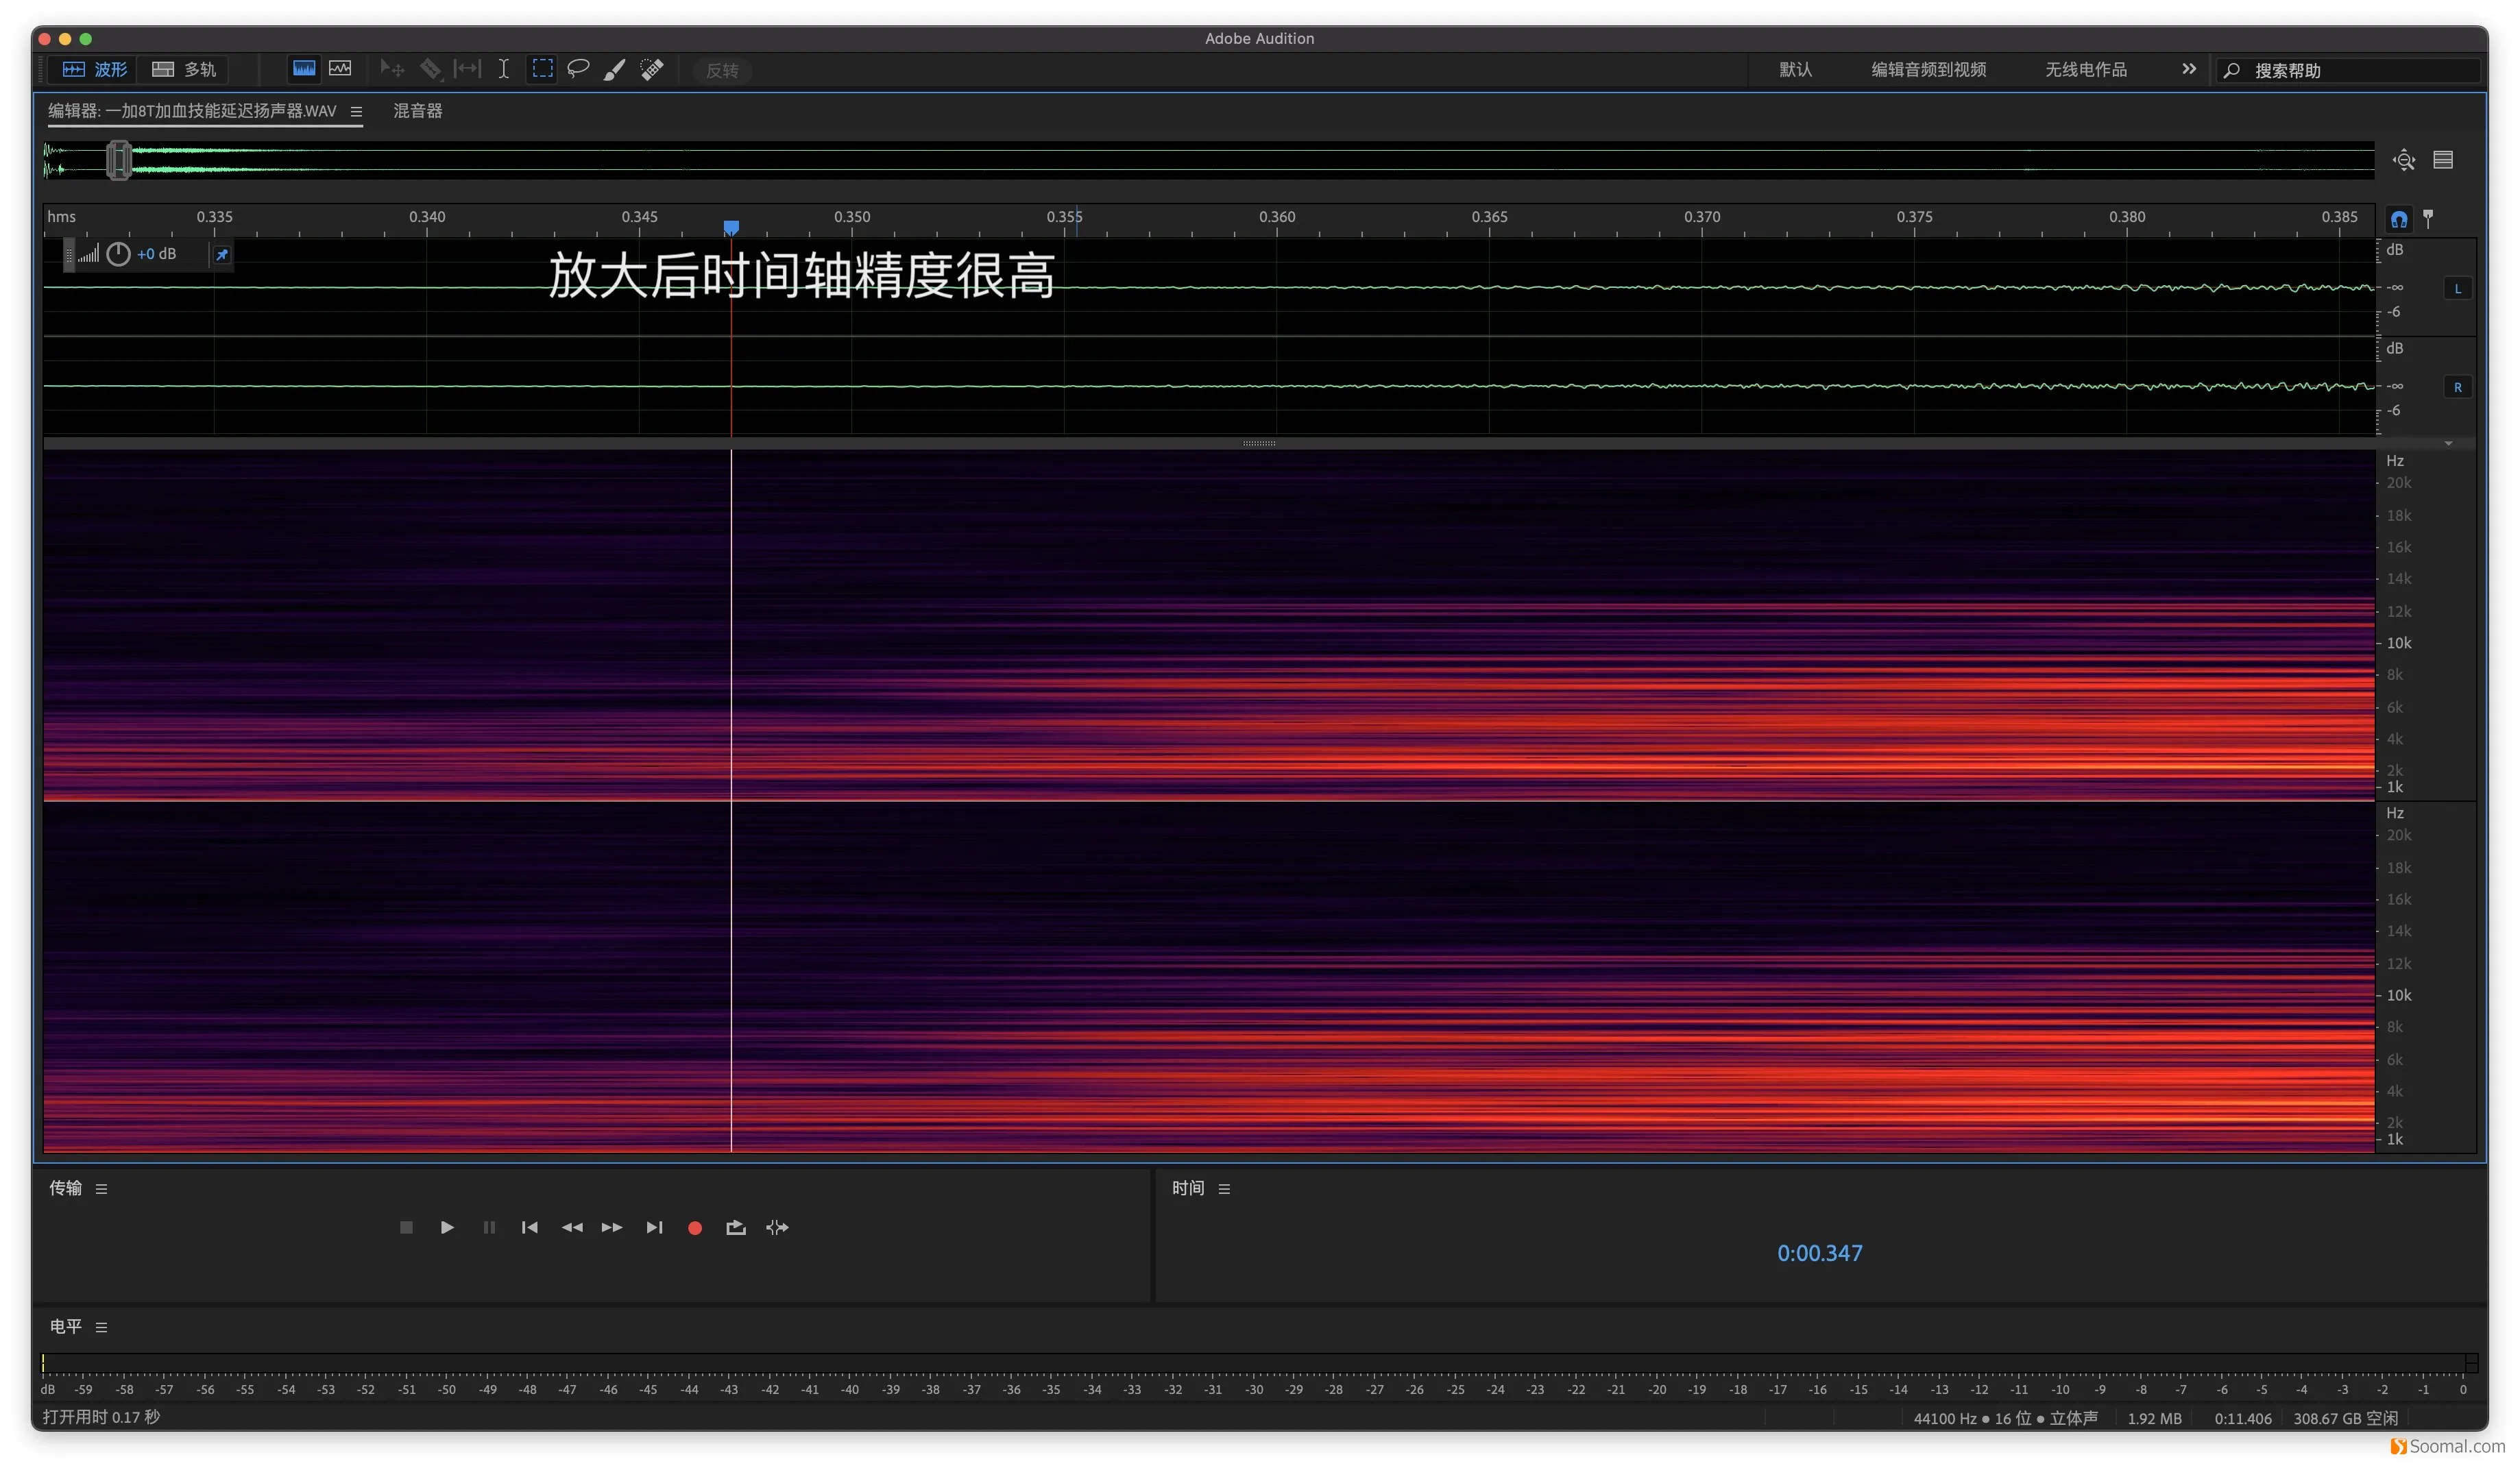Click the Stop button
The image size is (2520, 1468).
(406, 1228)
